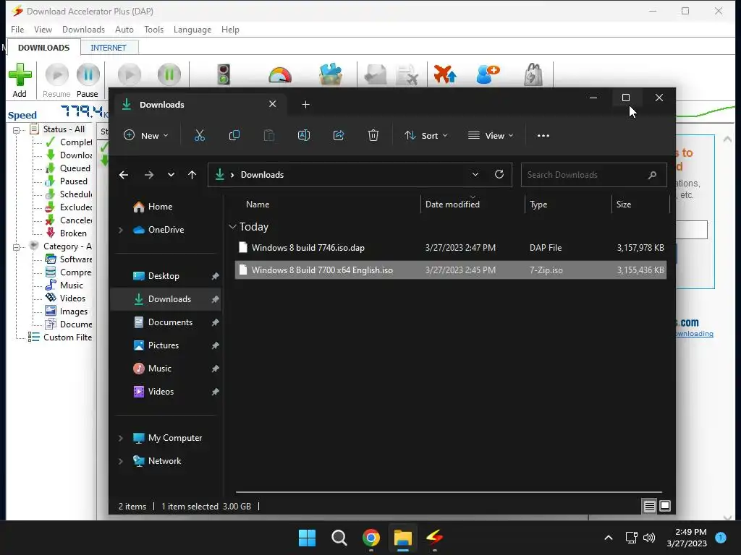Image resolution: width=741 pixels, height=555 pixels.
Task: Select file Windows 8 Build 7700 x64 English.iso
Action: 450,270
